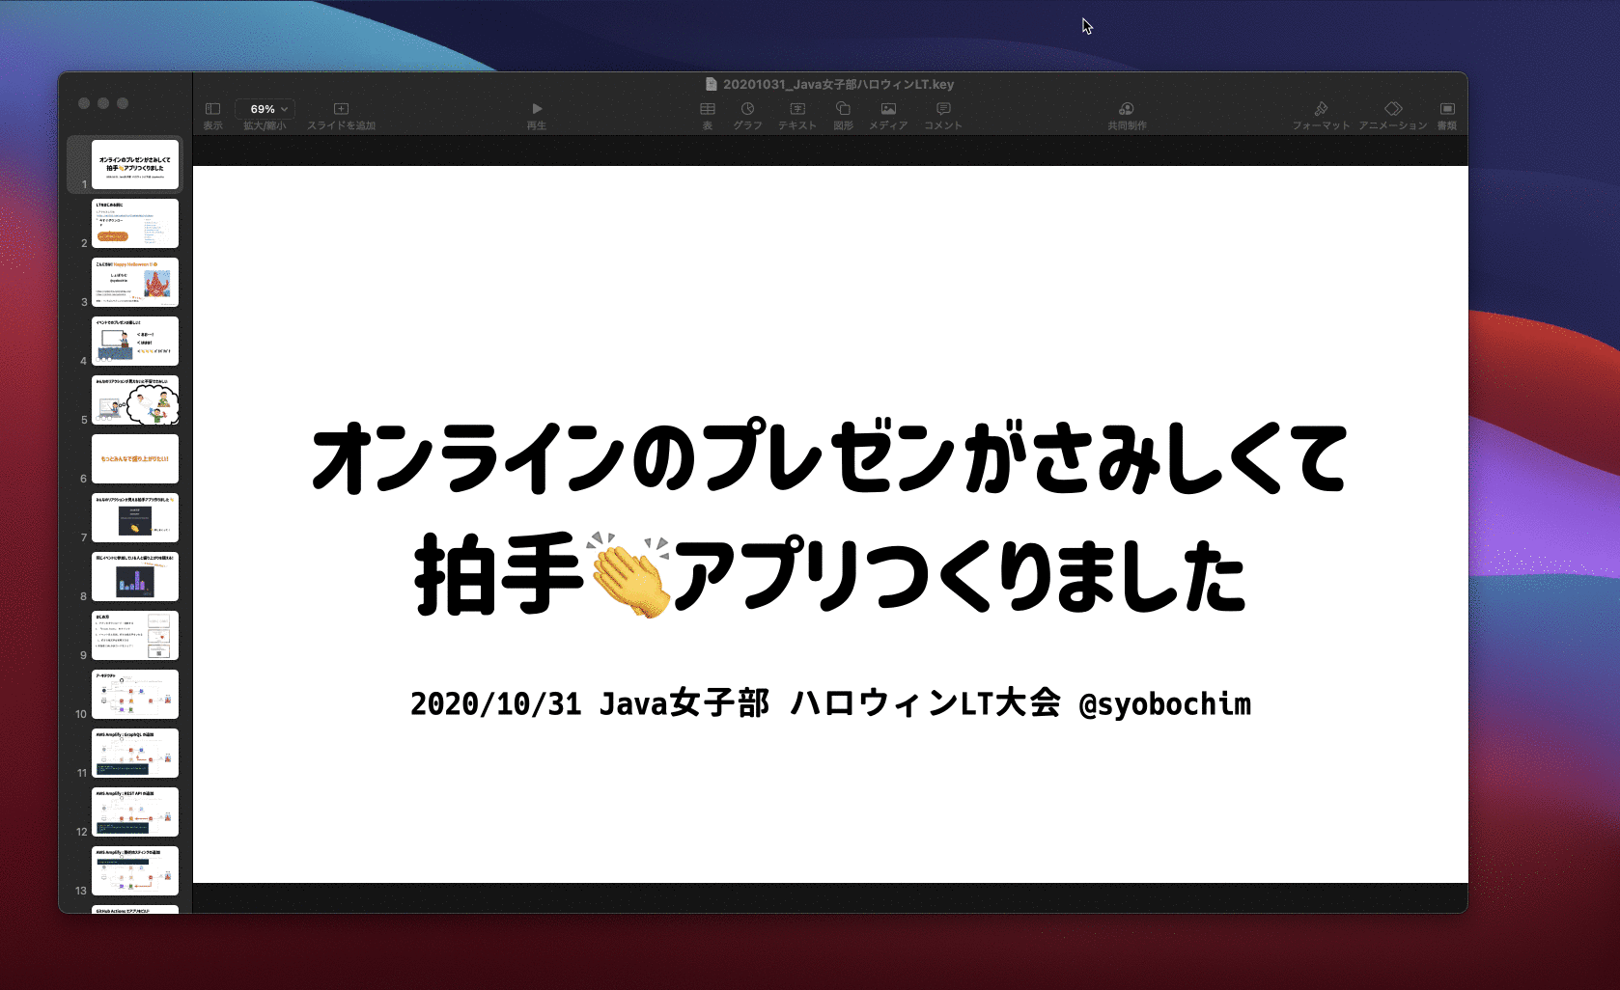Viewport: 1620px width, 990px height.
Task: Toggle the Format (フォーマット) inspector
Action: tap(1321, 109)
